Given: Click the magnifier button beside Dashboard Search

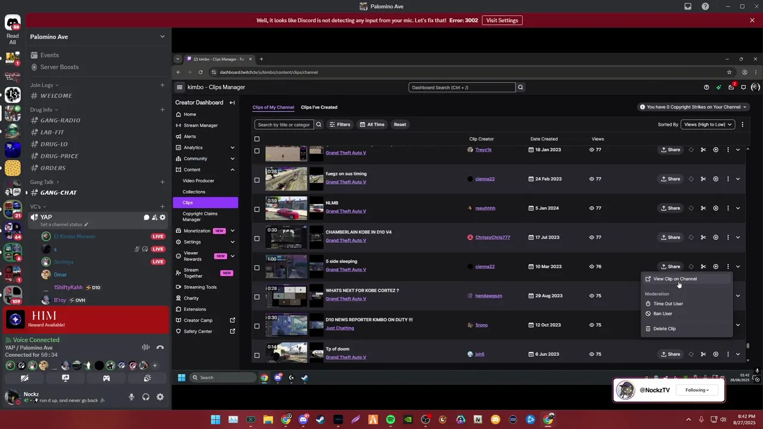Looking at the screenshot, I should [520, 87].
